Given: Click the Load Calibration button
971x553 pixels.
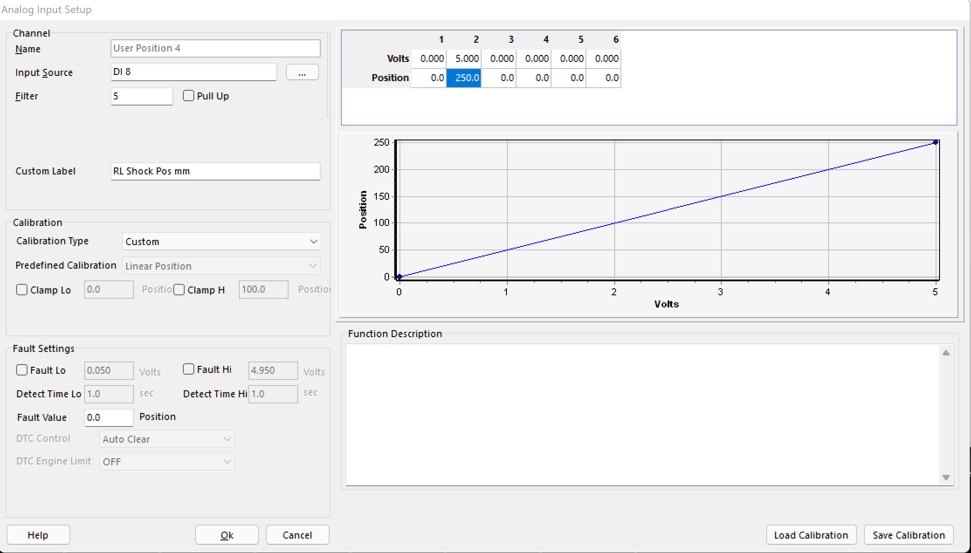Looking at the screenshot, I should [x=811, y=535].
